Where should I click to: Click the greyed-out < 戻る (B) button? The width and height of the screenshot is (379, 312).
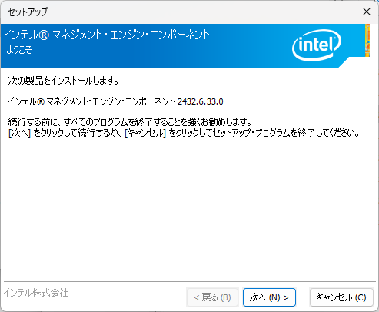coord(212,297)
